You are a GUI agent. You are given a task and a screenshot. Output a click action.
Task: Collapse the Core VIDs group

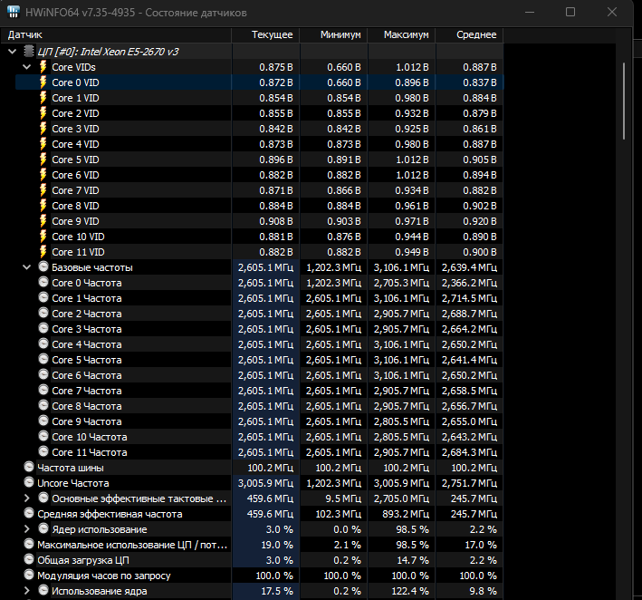[x=27, y=67]
